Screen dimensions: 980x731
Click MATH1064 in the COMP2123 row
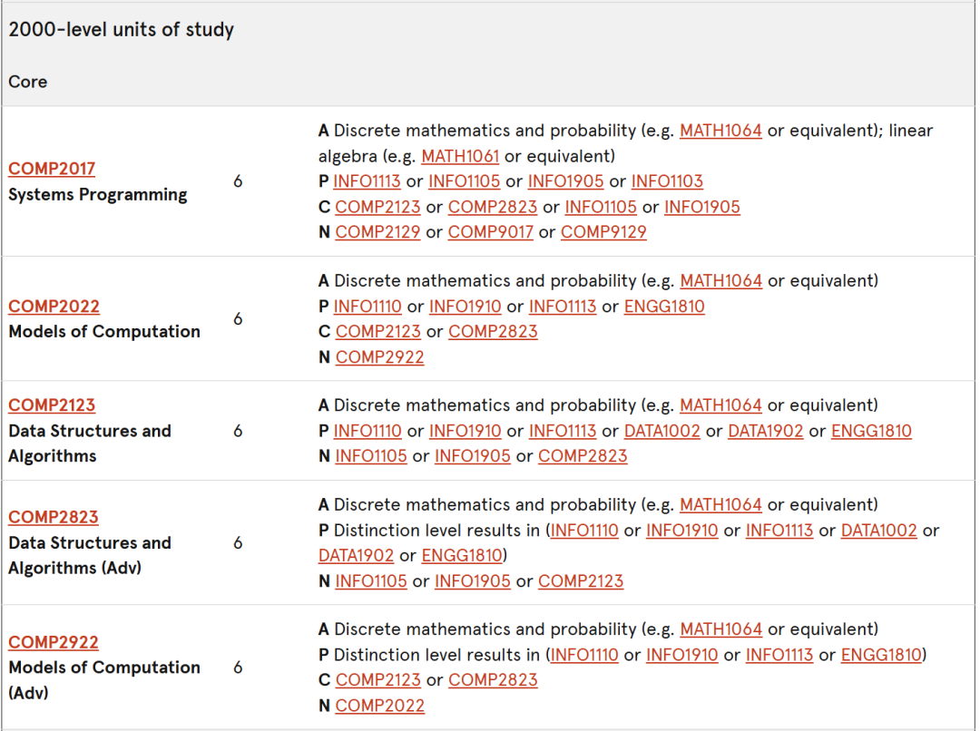[x=720, y=405]
